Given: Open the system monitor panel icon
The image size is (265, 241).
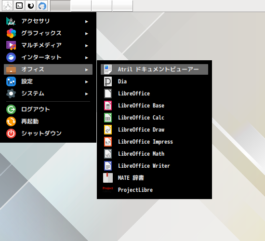Looking at the screenshot, I should point(8,6).
